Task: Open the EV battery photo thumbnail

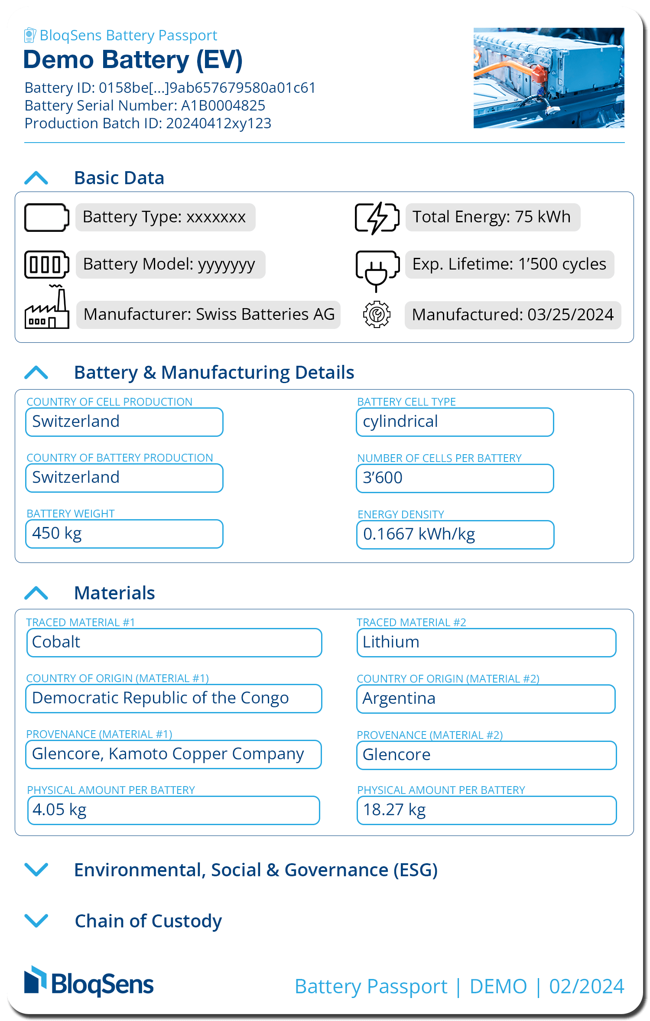Action: (549, 78)
